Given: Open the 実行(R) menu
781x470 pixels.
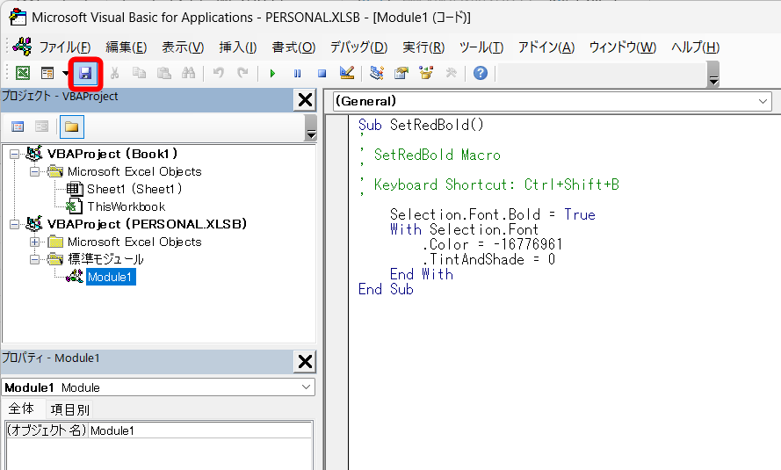Looking at the screenshot, I should [x=423, y=47].
